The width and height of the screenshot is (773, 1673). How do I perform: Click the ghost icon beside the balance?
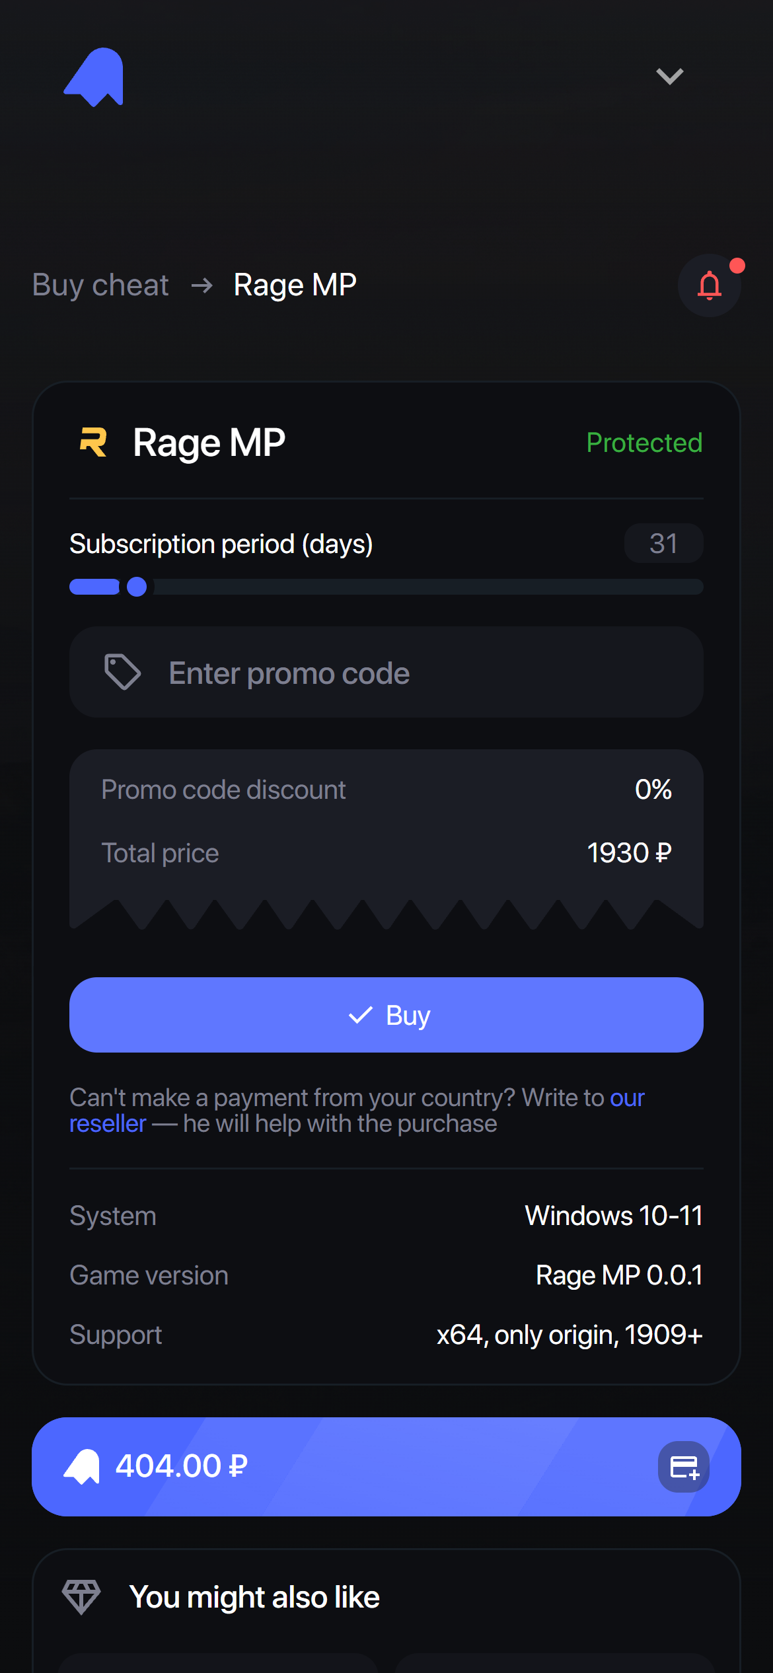(x=82, y=1466)
